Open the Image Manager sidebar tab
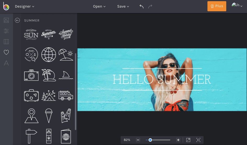The image size is (247, 145). (x=6, y=20)
